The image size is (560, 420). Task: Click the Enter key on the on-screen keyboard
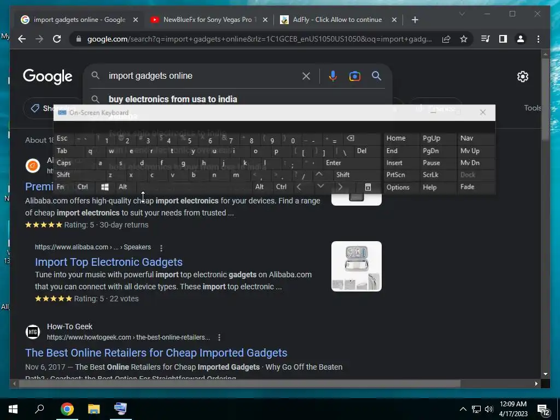pyautogui.click(x=333, y=163)
